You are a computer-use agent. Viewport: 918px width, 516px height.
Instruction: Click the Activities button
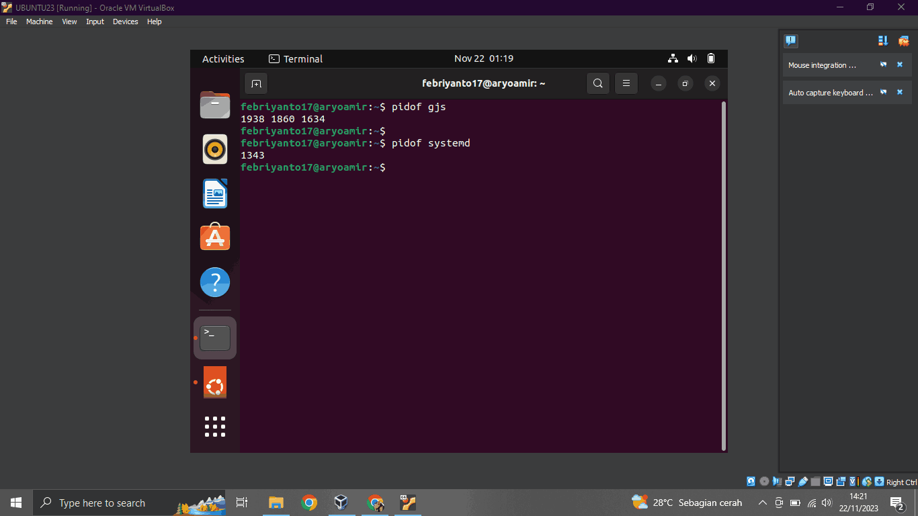point(223,59)
